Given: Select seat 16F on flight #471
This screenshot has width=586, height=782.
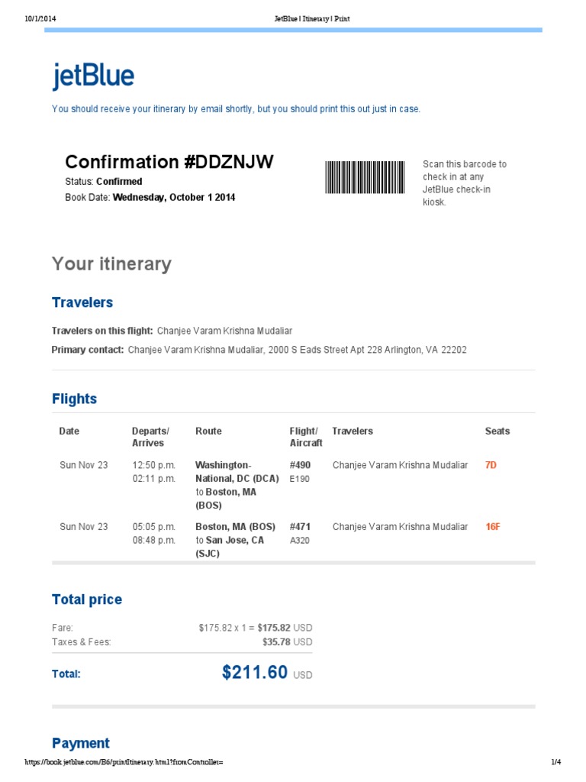Looking at the screenshot, I should 492,527.
